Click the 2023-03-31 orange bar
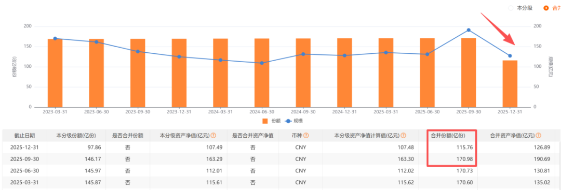The width and height of the screenshot is (561, 190). pos(55,72)
